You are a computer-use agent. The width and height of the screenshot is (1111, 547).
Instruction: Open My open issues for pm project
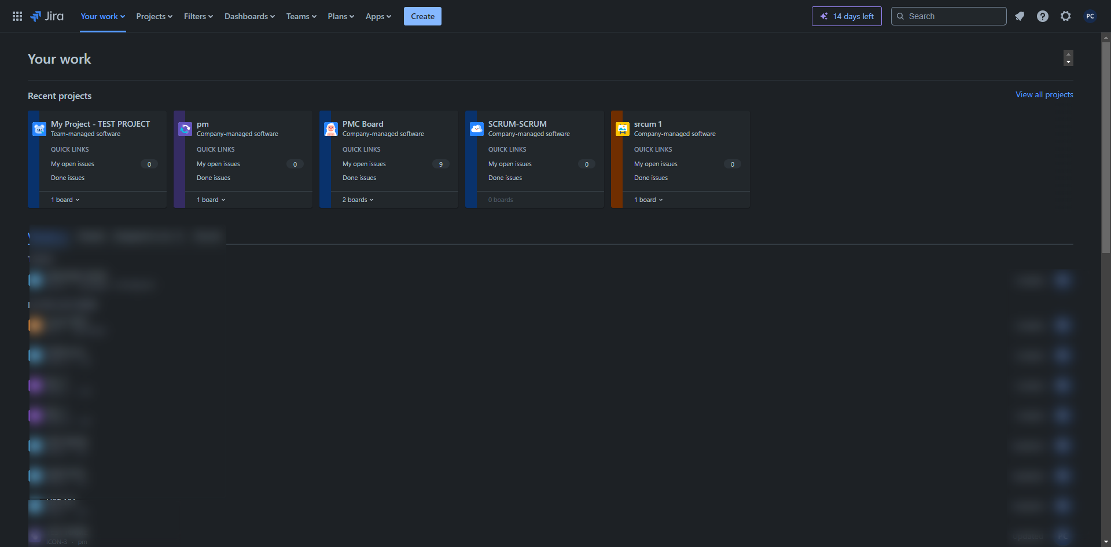(218, 164)
